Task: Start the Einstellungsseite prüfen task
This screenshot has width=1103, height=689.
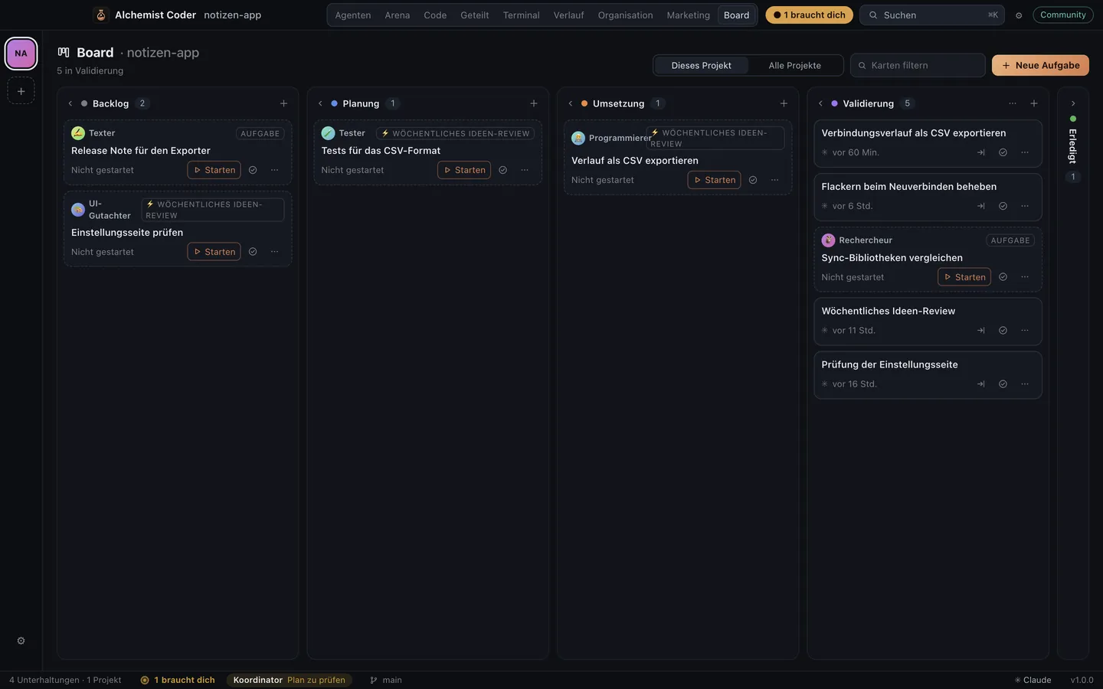Action: click(x=214, y=252)
